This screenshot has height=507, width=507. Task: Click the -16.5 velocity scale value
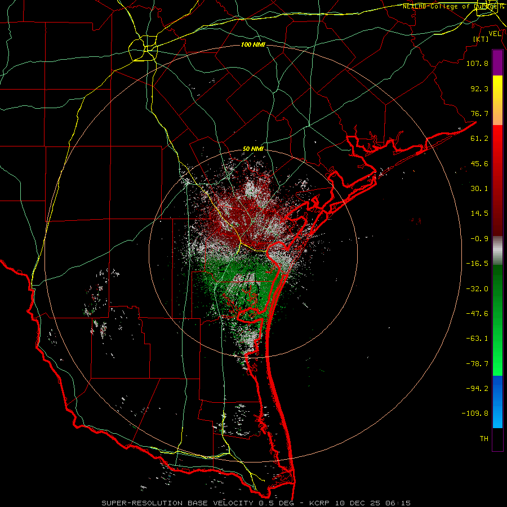[477, 264]
